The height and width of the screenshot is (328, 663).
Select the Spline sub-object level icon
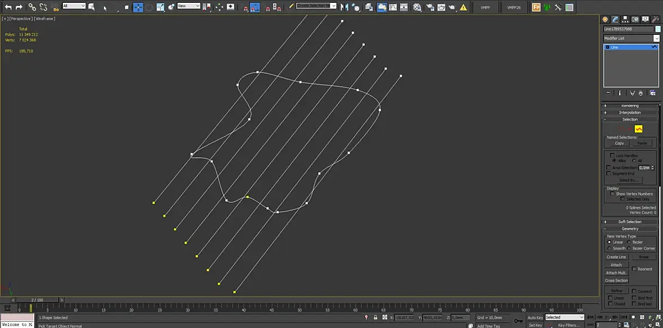pos(638,129)
